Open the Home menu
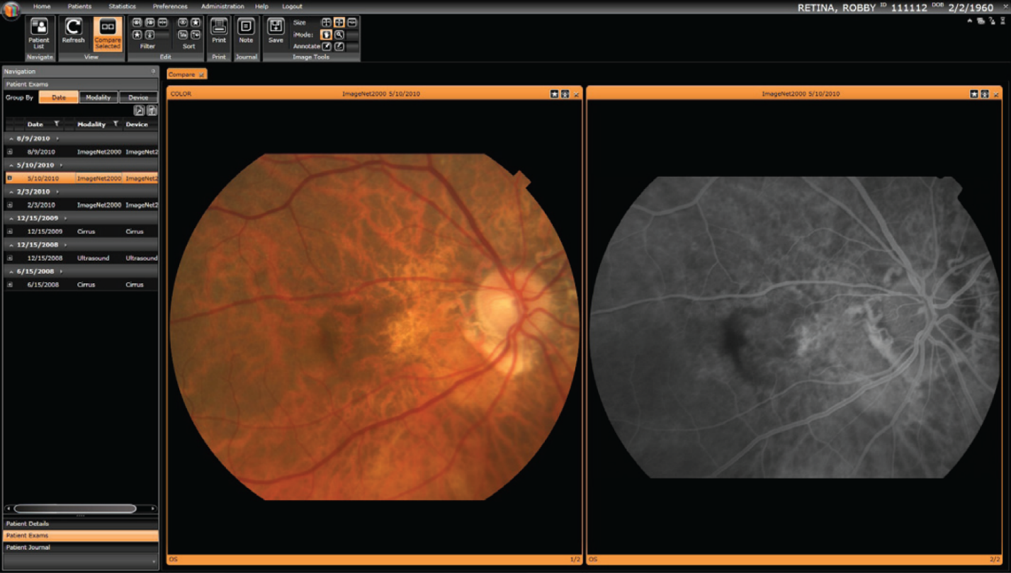The image size is (1011, 573). (42, 6)
